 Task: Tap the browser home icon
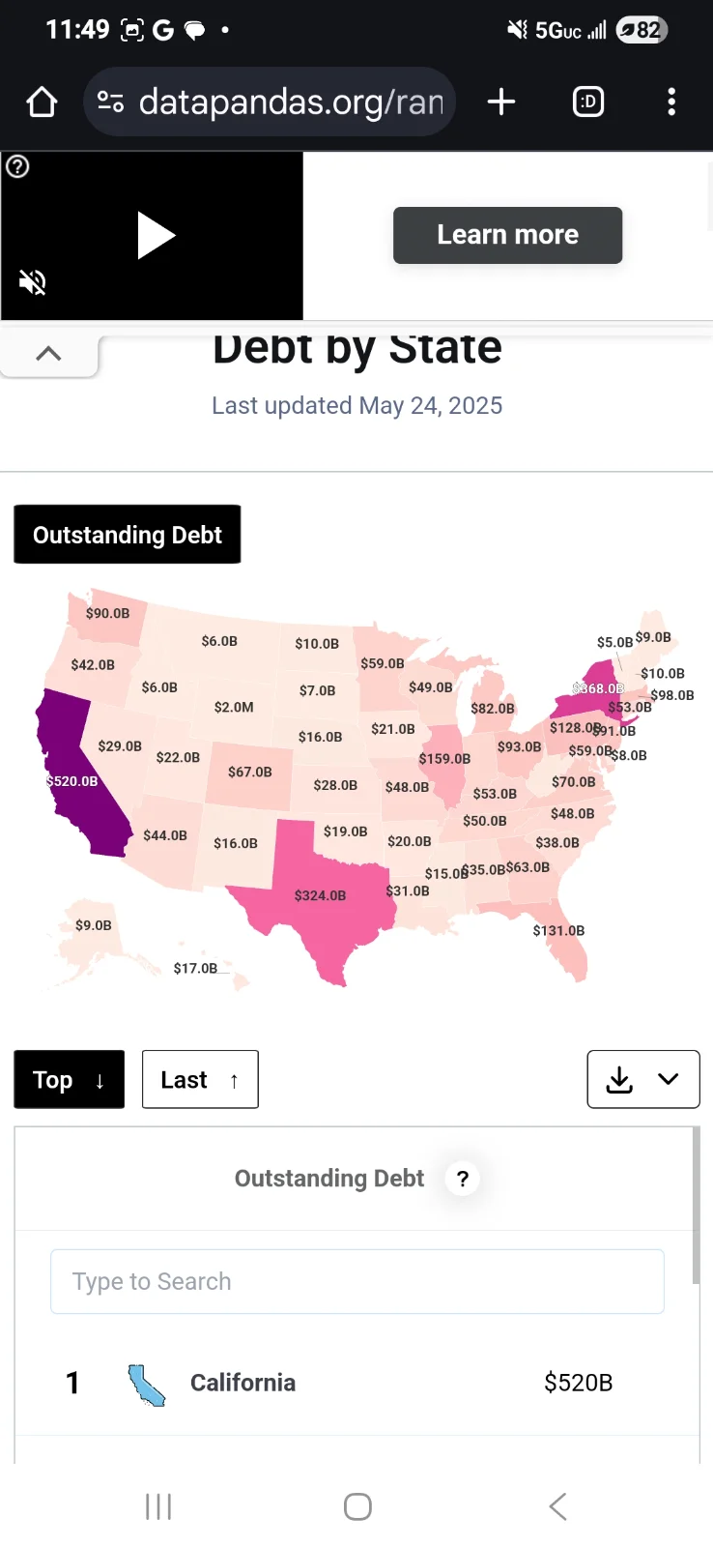pyautogui.click(x=42, y=102)
